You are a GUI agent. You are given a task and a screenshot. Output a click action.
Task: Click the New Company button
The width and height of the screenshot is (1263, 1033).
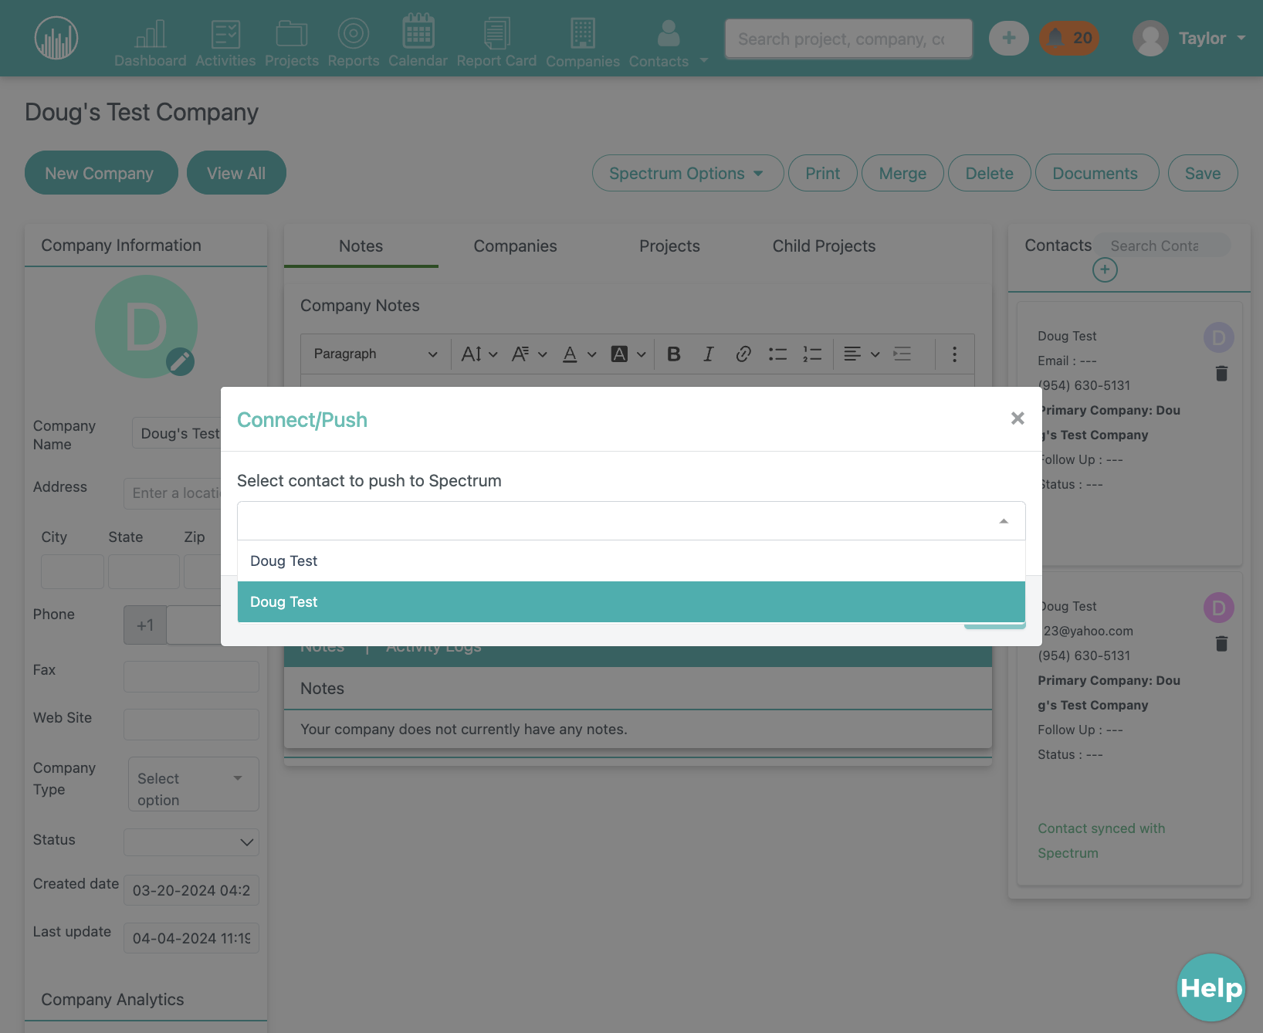pos(101,173)
